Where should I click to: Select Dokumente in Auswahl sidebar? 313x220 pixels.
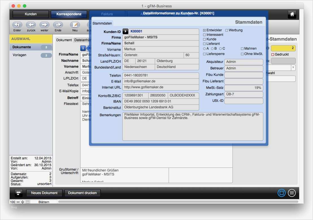pos(31,47)
